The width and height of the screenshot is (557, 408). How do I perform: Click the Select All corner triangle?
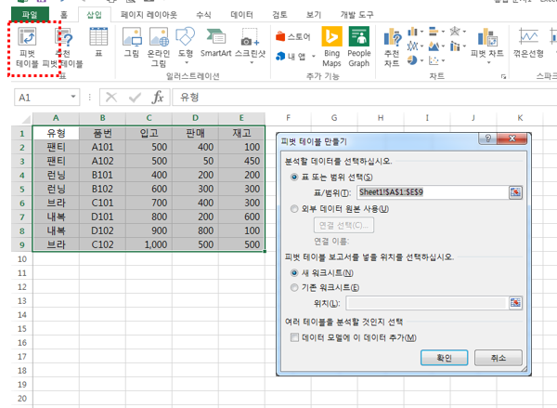click(26, 118)
